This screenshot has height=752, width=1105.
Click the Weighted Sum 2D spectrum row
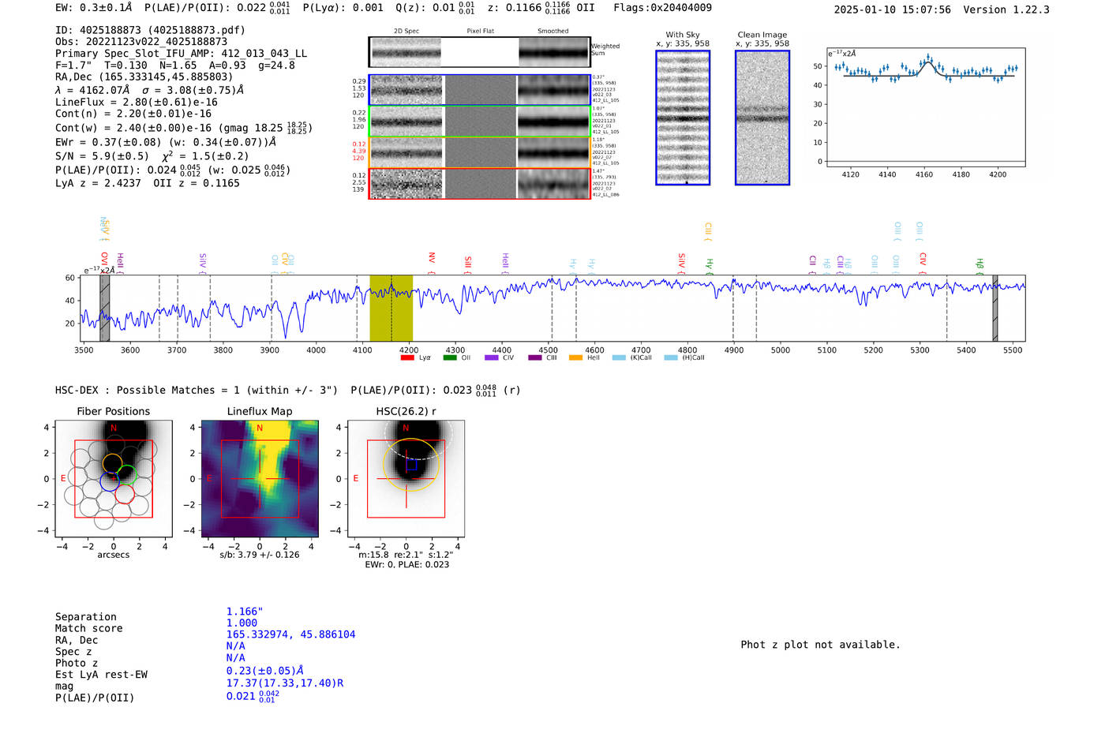pos(480,52)
